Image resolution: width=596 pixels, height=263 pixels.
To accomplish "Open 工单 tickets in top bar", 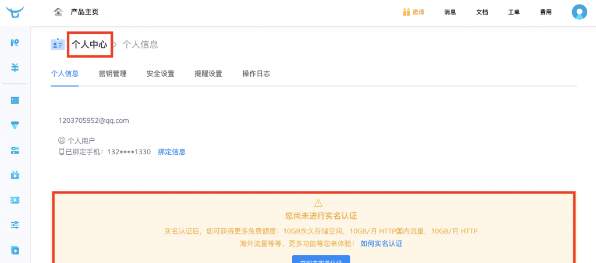I will 514,12.
